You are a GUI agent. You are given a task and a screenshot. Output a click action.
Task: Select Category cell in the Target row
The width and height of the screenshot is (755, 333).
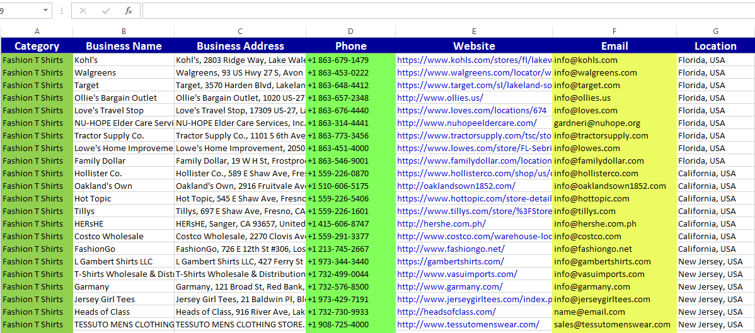coord(37,85)
